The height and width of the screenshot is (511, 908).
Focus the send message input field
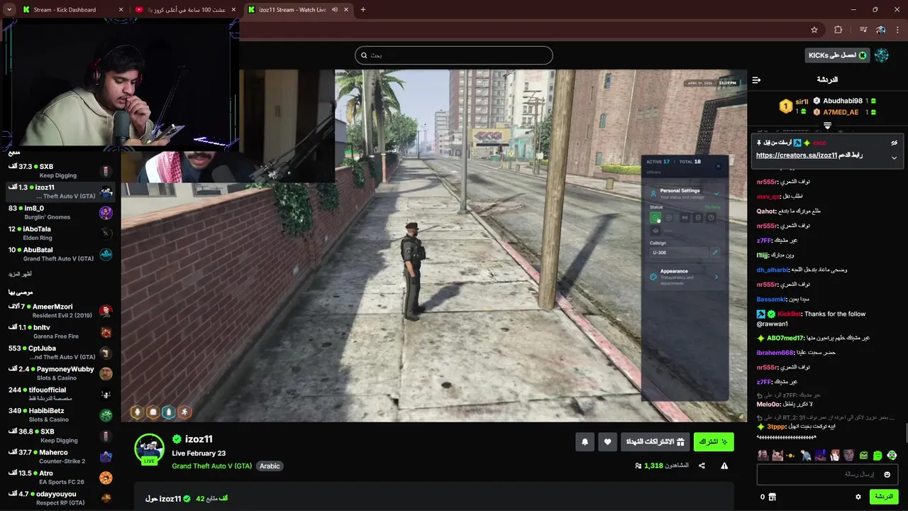click(x=827, y=474)
